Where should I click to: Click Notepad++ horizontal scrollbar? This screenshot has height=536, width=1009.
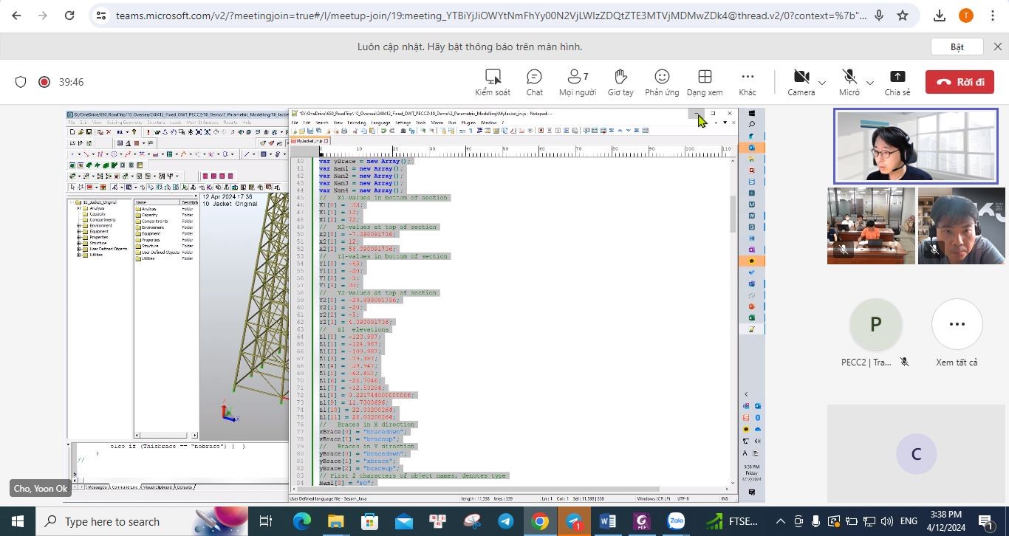[x=510, y=488]
